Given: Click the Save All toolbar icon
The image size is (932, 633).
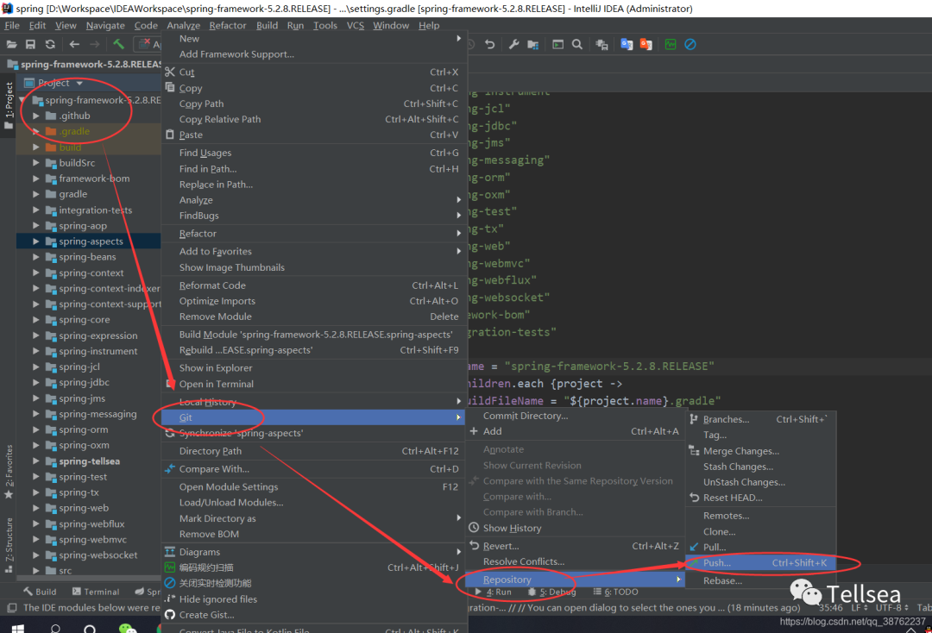Looking at the screenshot, I should pos(30,44).
